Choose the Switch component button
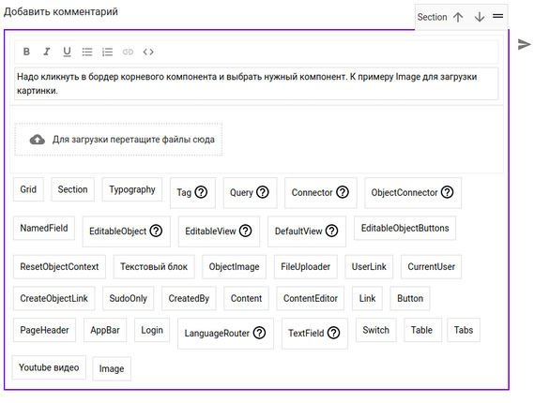The image size is (534, 403). [376, 330]
